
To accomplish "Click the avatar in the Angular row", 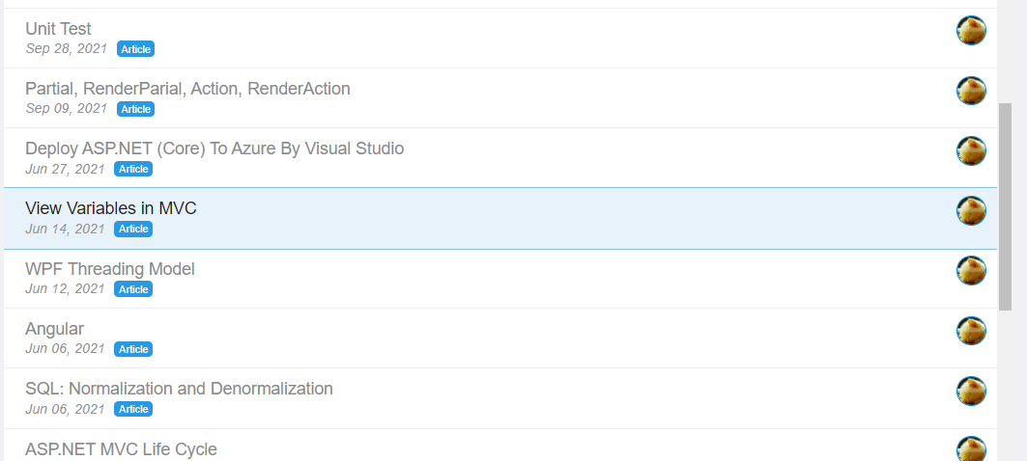I will (971, 332).
